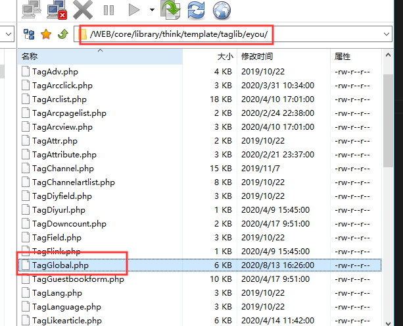
Task: Click the yellow star bookmark icon
Action: [45, 34]
